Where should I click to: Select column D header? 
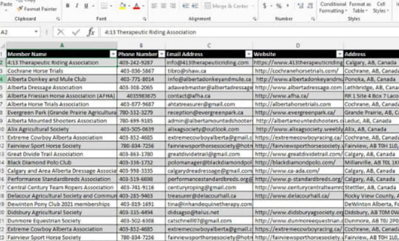[298, 45]
